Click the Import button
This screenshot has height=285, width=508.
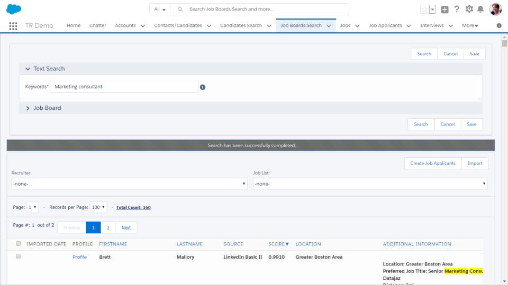(475, 163)
